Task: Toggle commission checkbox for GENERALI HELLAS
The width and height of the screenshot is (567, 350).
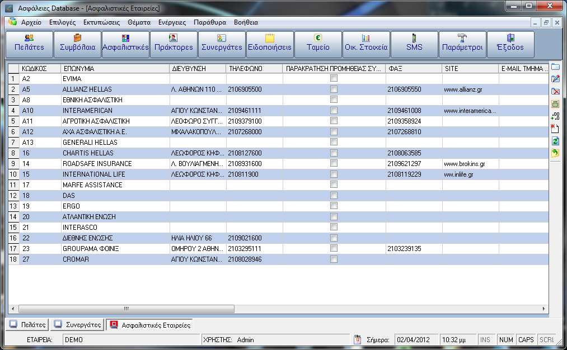Action: [x=334, y=143]
